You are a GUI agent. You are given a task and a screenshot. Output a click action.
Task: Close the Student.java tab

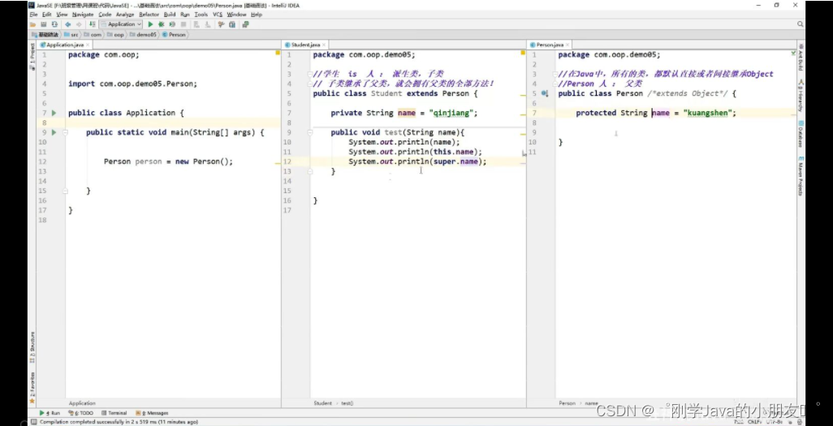[x=325, y=45]
